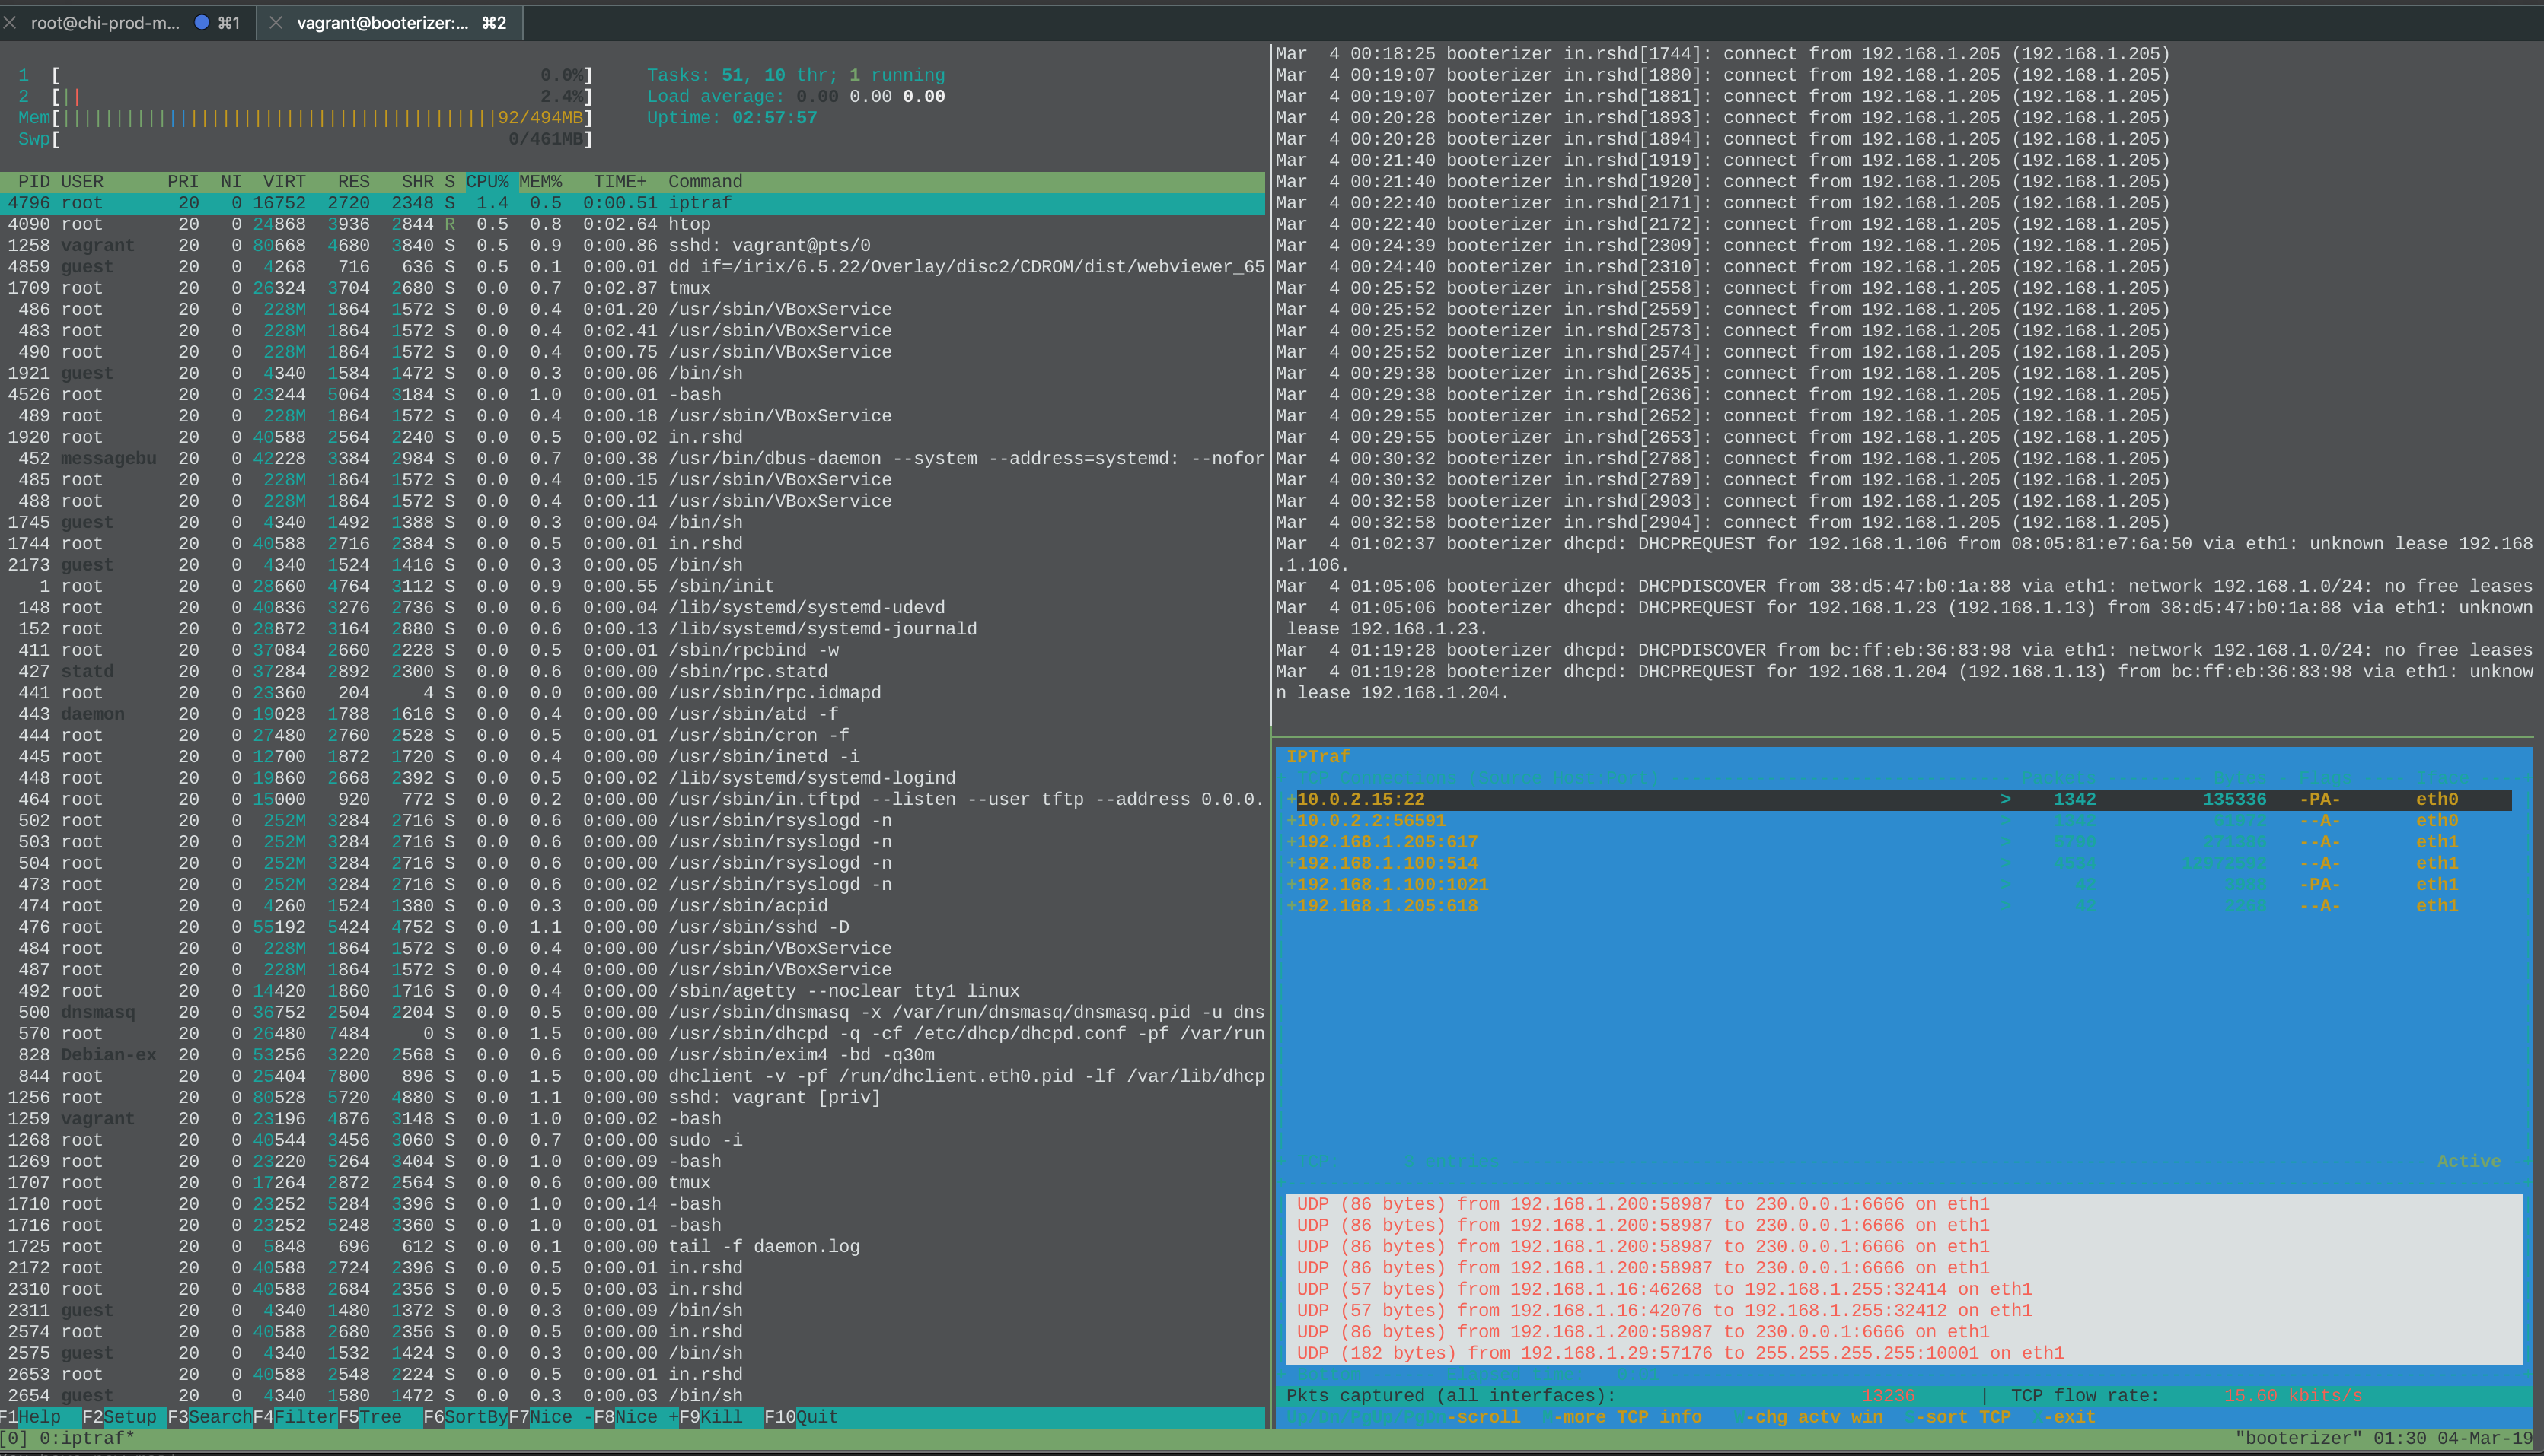Click the UDP 182 bytes log line

click(1680, 1353)
